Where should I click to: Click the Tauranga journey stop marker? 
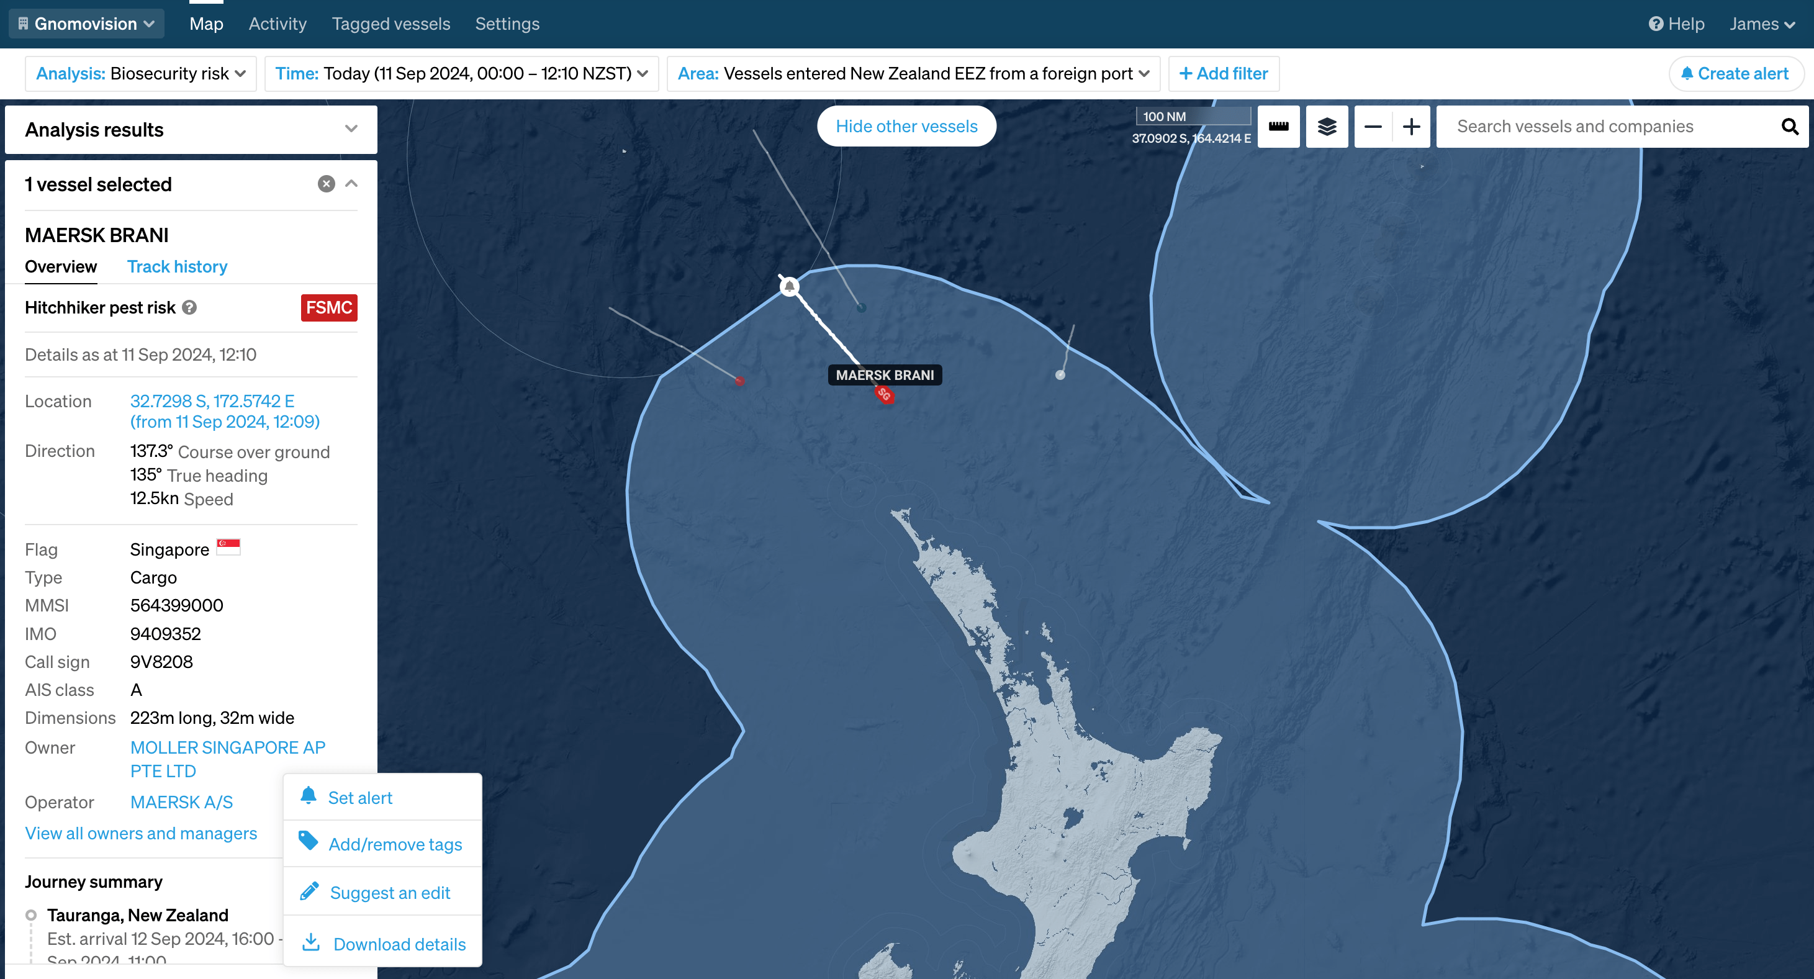[31, 915]
